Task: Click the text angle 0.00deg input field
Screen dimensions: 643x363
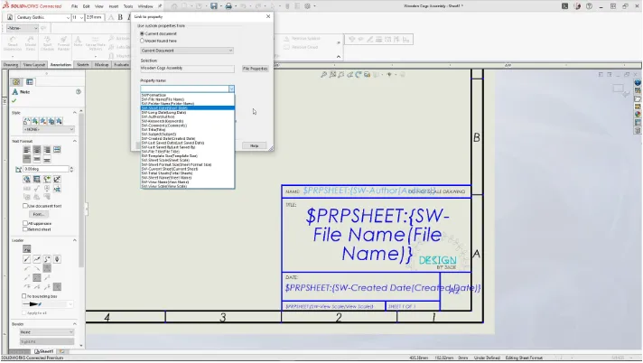Action: [46, 169]
